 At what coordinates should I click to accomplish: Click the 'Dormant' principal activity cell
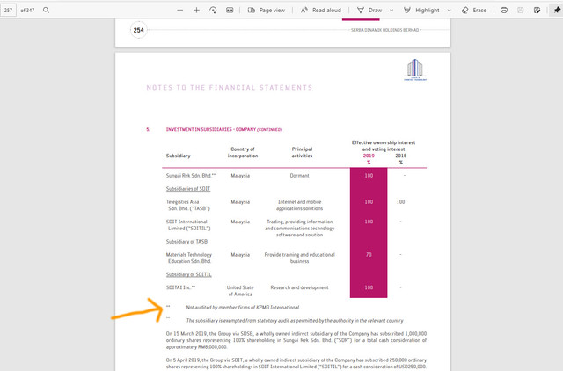(299, 176)
